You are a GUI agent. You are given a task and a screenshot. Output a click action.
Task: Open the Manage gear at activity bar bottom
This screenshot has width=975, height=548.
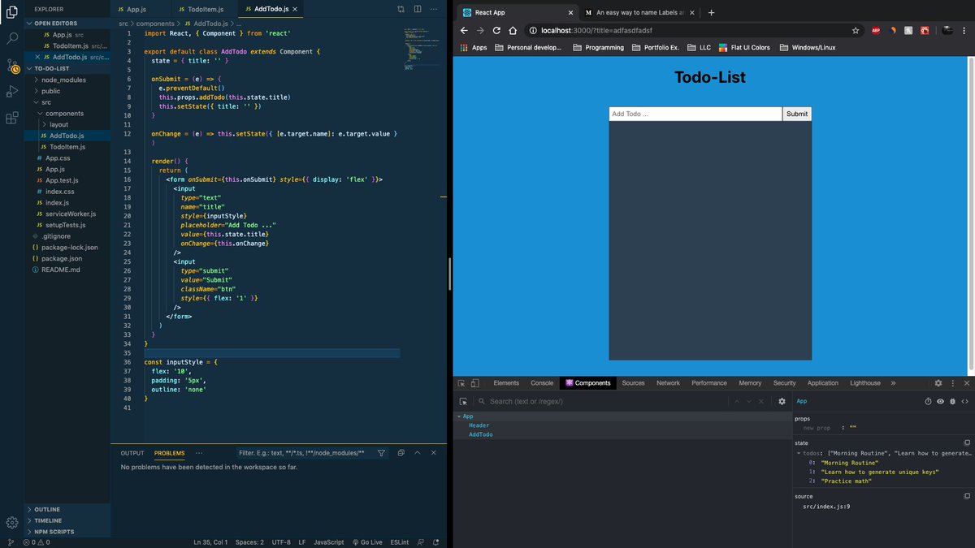click(x=12, y=522)
